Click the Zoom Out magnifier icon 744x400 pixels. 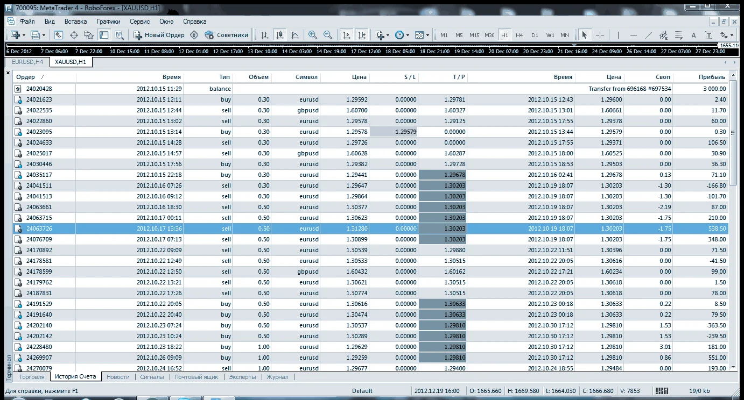pyautogui.click(x=328, y=35)
